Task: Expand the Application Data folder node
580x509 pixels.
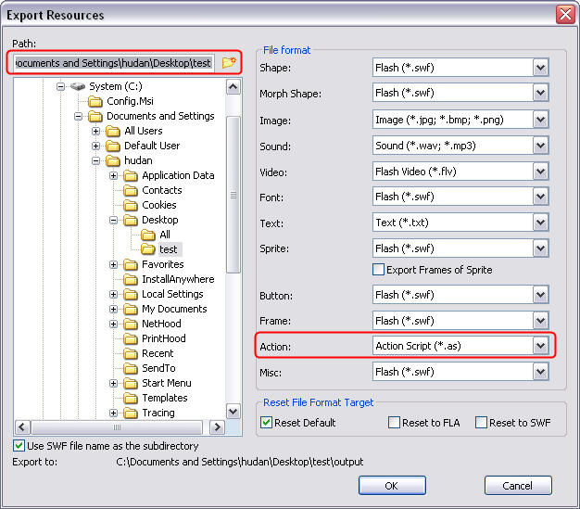Action: click(x=114, y=175)
